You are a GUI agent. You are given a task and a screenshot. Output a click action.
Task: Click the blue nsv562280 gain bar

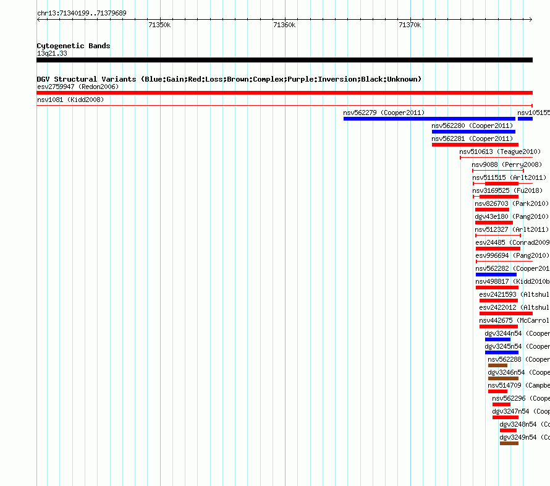coord(473,132)
